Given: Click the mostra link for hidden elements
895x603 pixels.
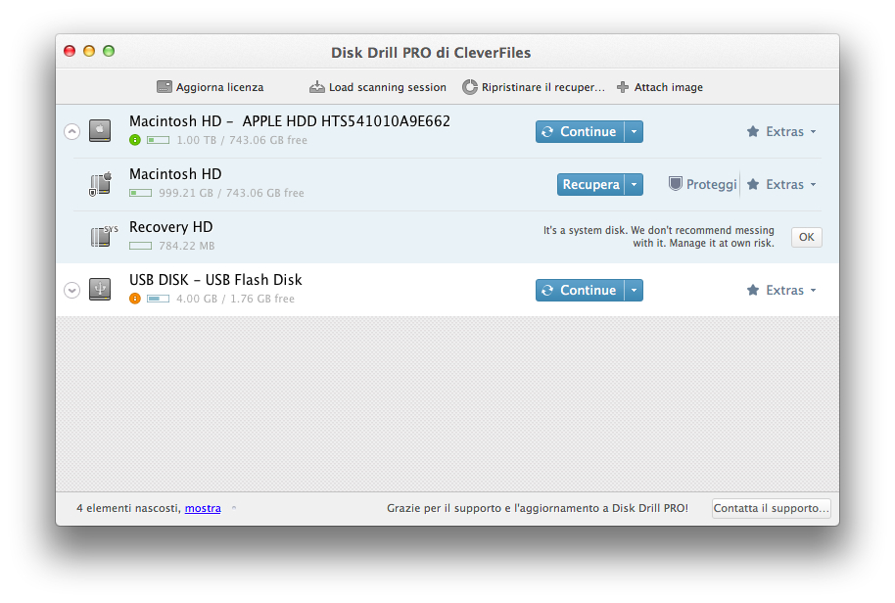Looking at the screenshot, I should tap(202, 508).
